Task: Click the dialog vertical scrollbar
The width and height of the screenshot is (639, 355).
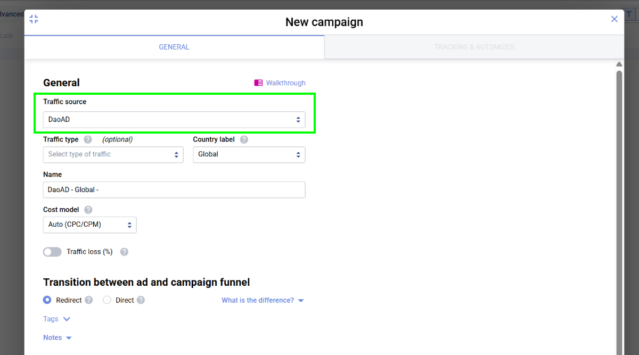Action: [x=619, y=213]
